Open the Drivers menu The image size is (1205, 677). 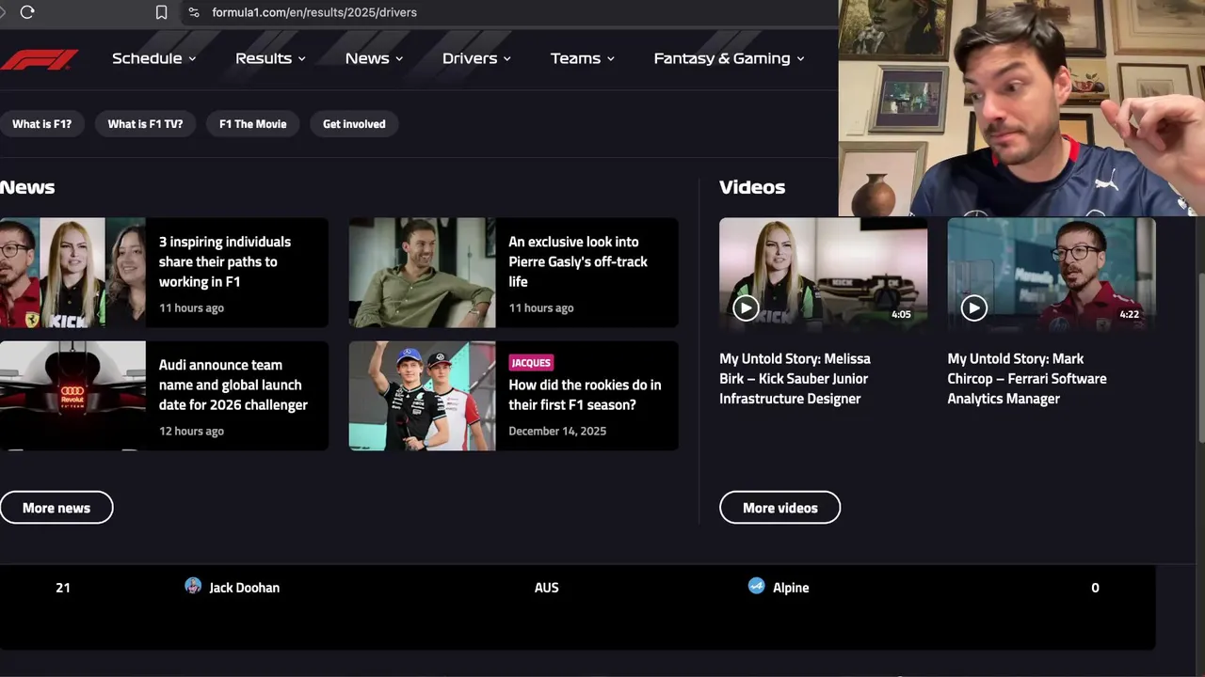(477, 58)
